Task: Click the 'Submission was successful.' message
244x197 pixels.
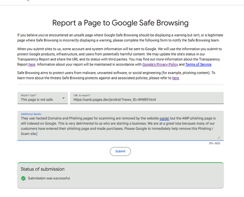Action: (49, 178)
